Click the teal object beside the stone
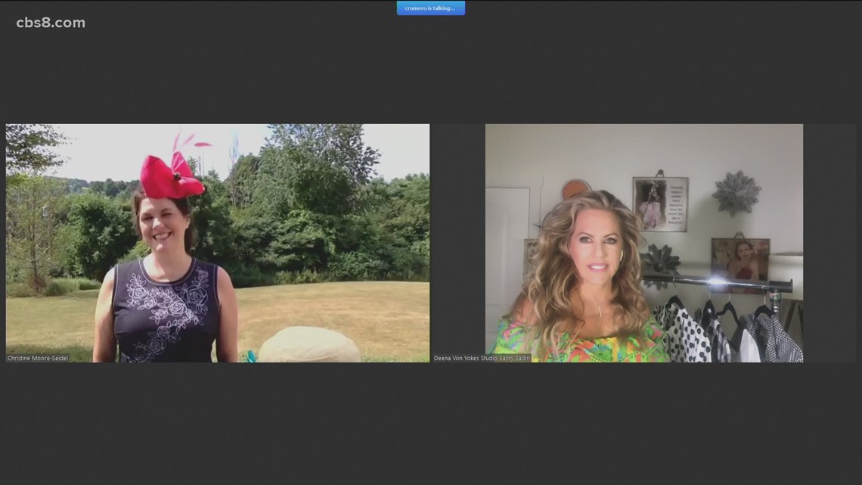The width and height of the screenshot is (862, 485). (251, 356)
